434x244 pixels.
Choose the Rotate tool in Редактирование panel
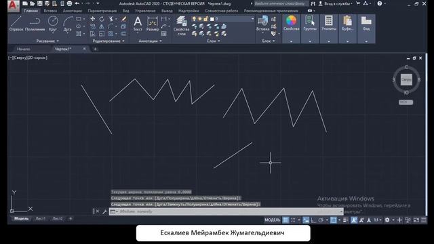click(102, 19)
